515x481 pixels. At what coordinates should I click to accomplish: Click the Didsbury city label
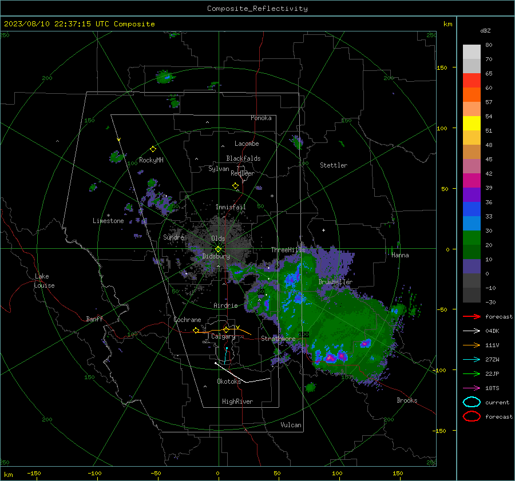click(x=216, y=256)
